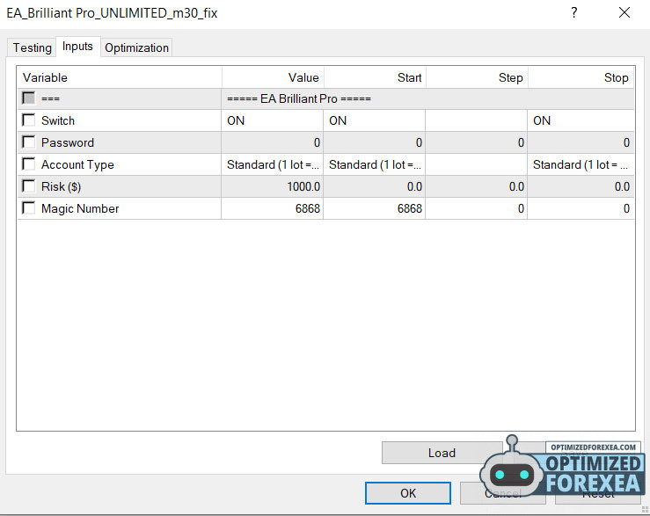The width and height of the screenshot is (650, 516).
Task: Select the Magic Number variable name
Action: 80,208
